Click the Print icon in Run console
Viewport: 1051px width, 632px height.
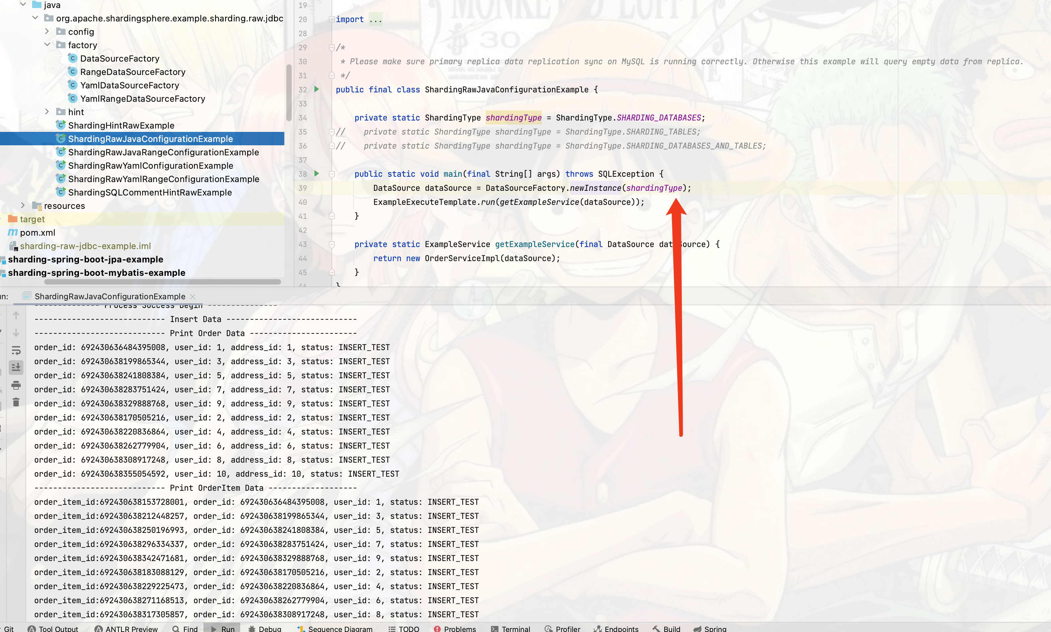coord(16,385)
